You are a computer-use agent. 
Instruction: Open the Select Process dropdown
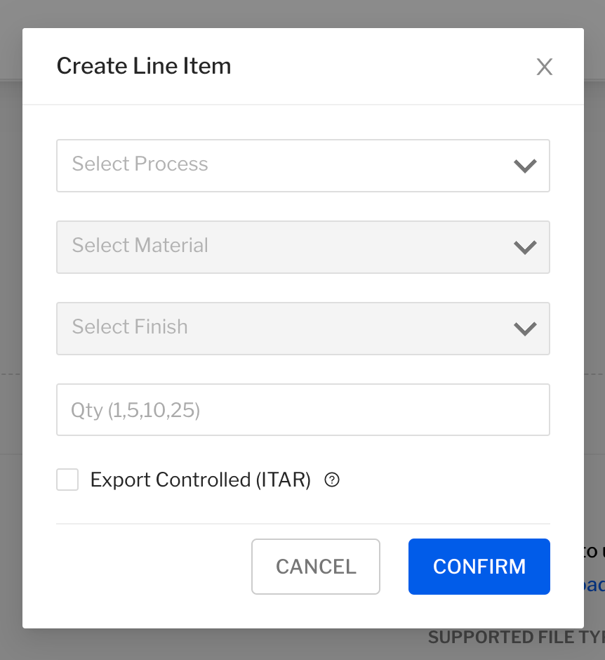coord(302,166)
